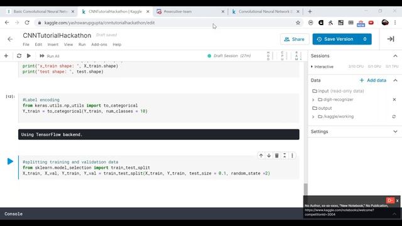Image resolution: width=402 pixels, height=226 pixels.
Task: Go back in the browser
Action: tap(7, 23)
